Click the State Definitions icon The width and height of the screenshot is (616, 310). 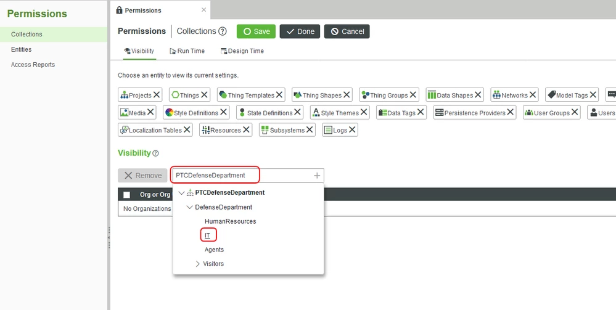tap(242, 113)
